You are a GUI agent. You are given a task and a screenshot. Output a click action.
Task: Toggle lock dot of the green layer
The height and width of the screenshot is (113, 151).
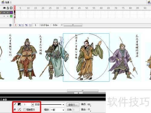(8, 16)
